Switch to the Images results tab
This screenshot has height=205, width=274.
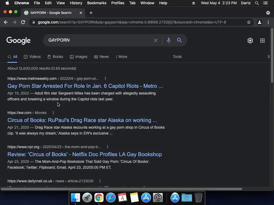tap(79, 57)
